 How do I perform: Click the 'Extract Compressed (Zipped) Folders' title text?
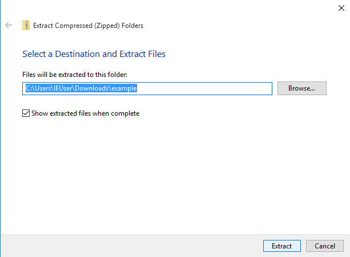coord(88,25)
